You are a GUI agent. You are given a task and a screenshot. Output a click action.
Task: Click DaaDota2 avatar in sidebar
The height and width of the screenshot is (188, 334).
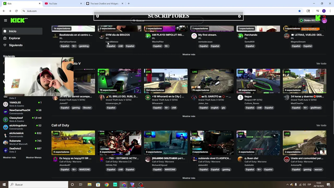(5, 150)
